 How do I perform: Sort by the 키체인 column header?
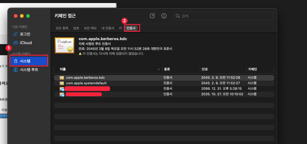(x=252, y=69)
